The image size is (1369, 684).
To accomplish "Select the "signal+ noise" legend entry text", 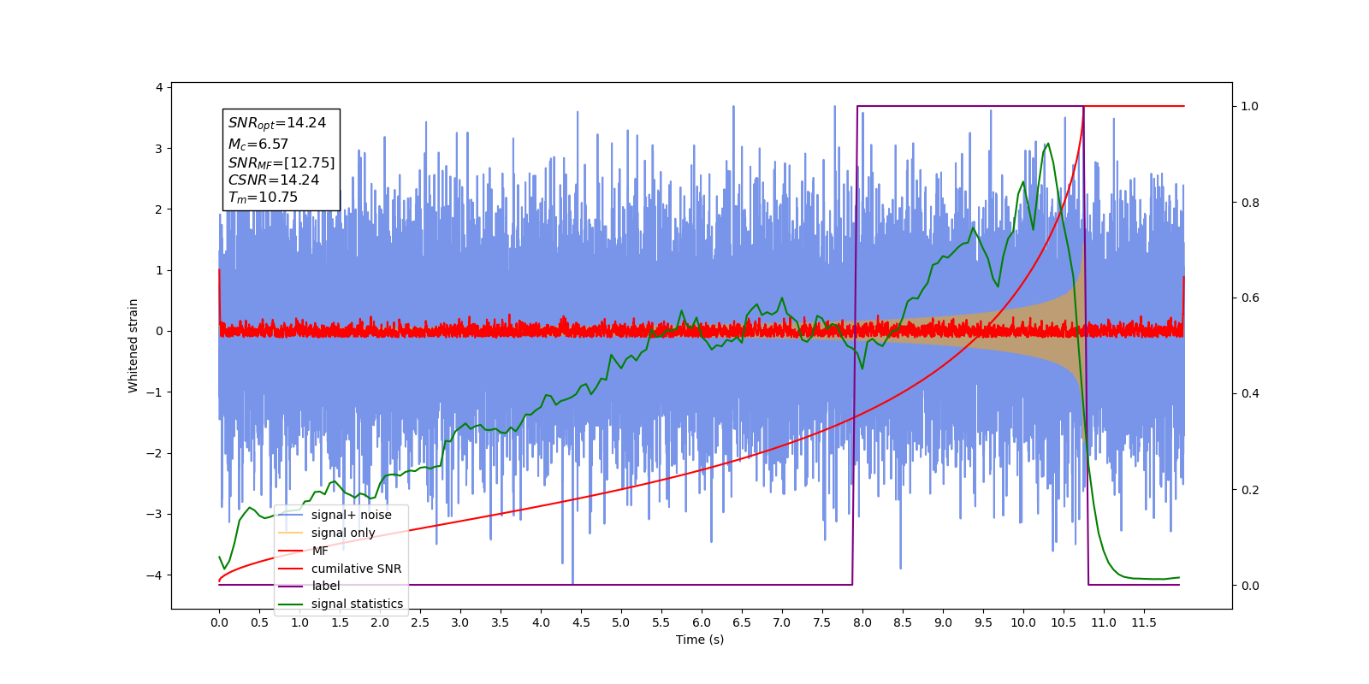I will click(x=352, y=515).
